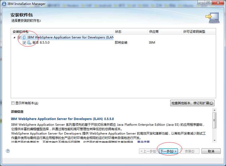Screen dimensions: 226x166
Task: Click the 供应商 column header
Action: [x=165, y=31]
